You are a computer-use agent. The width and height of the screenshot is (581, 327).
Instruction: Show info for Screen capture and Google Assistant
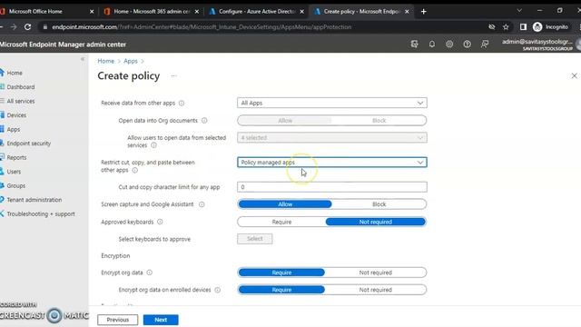coord(202,204)
